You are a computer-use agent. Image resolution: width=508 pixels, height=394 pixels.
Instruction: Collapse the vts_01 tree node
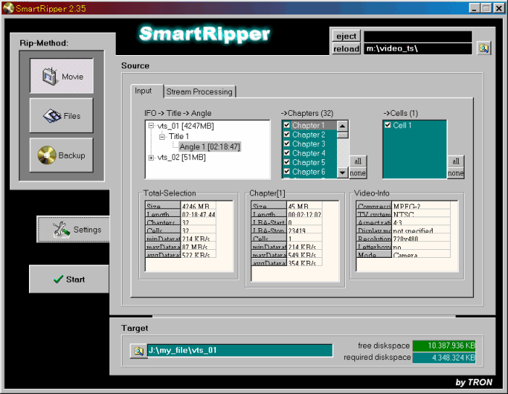pyautogui.click(x=151, y=125)
